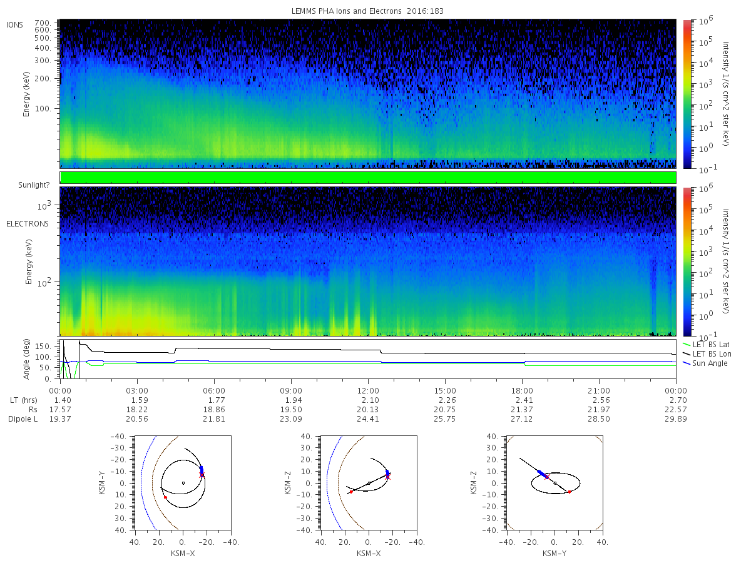Click the 'Rs' row label
Viewport: 751px width, 563px height.
[x=33, y=410]
